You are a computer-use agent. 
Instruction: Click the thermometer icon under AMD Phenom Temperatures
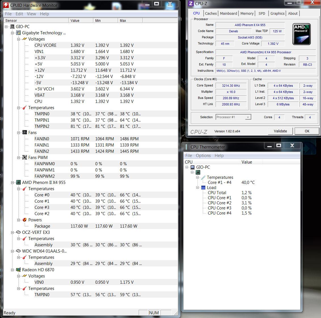[25, 189]
